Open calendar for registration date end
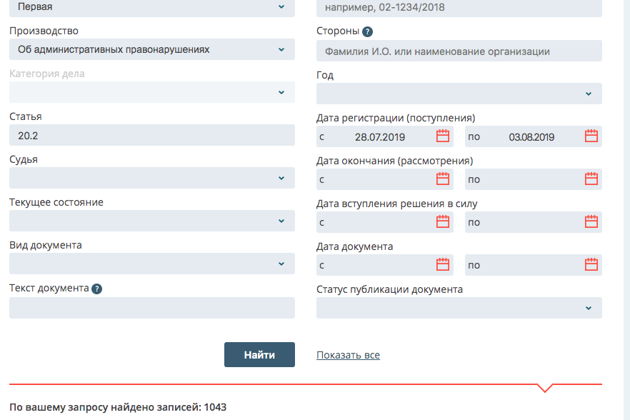The height and width of the screenshot is (420, 630). 591,136
